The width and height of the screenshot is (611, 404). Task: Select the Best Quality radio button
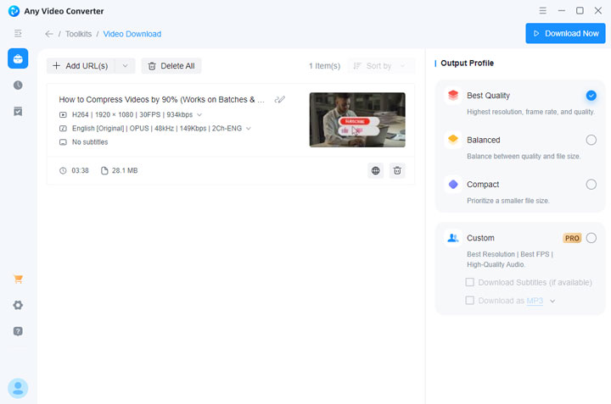click(591, 95)
